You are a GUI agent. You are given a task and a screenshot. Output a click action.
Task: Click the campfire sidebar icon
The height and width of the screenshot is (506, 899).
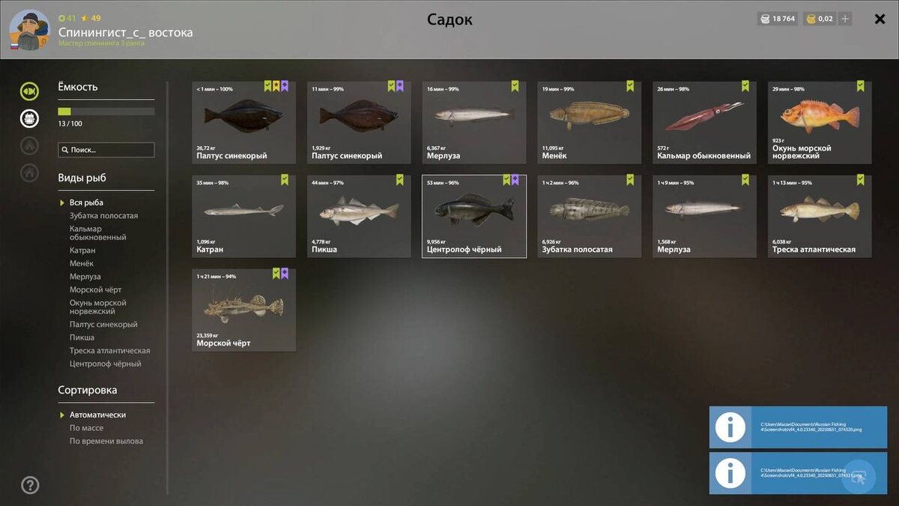coord(29,145)
